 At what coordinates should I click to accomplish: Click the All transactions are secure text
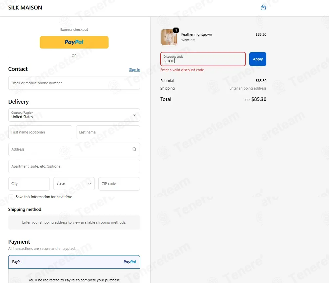point(42,249)
